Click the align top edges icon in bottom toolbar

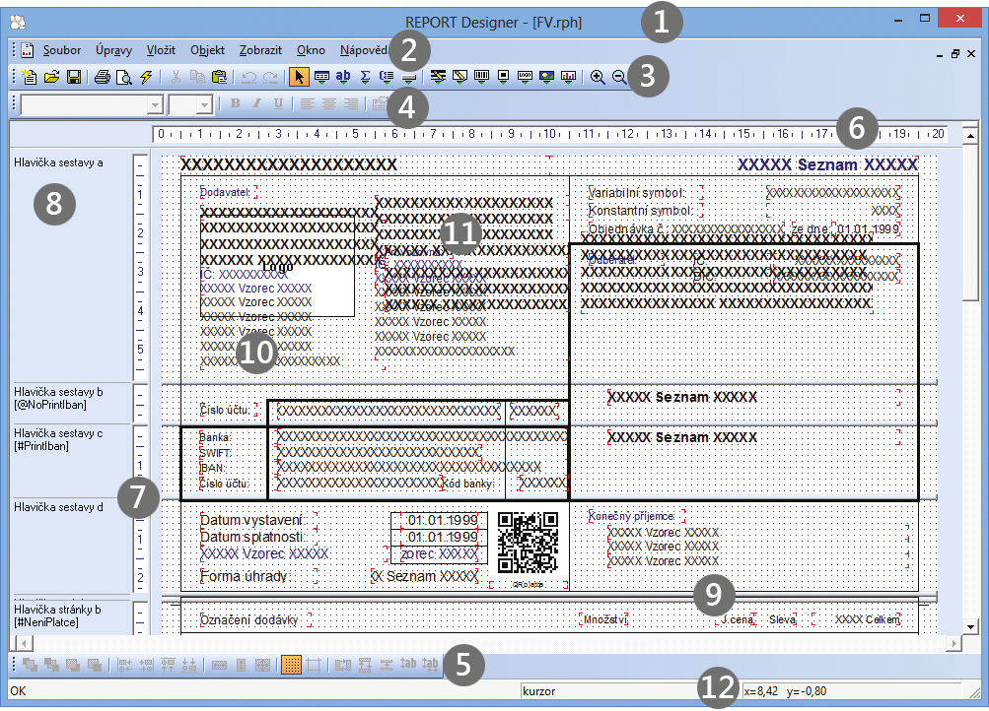coord(168,665)
